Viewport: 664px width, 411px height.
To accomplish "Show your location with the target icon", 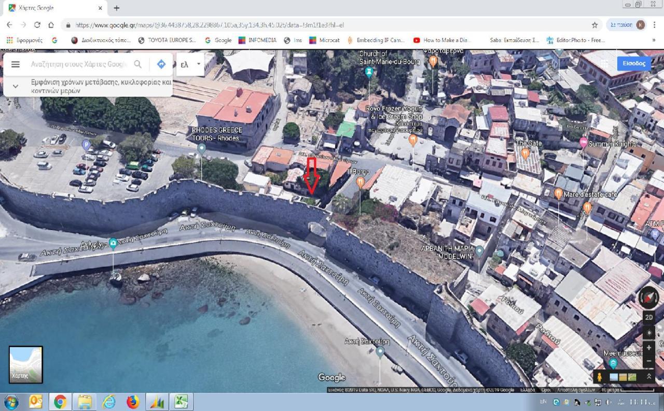I will (x=649, y=332).
